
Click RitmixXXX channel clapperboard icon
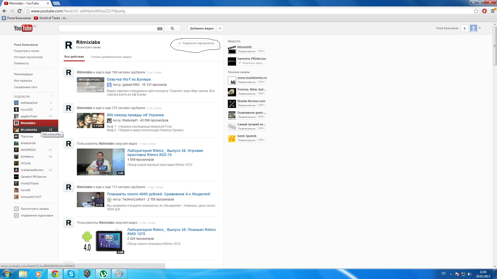click(232, 50)
